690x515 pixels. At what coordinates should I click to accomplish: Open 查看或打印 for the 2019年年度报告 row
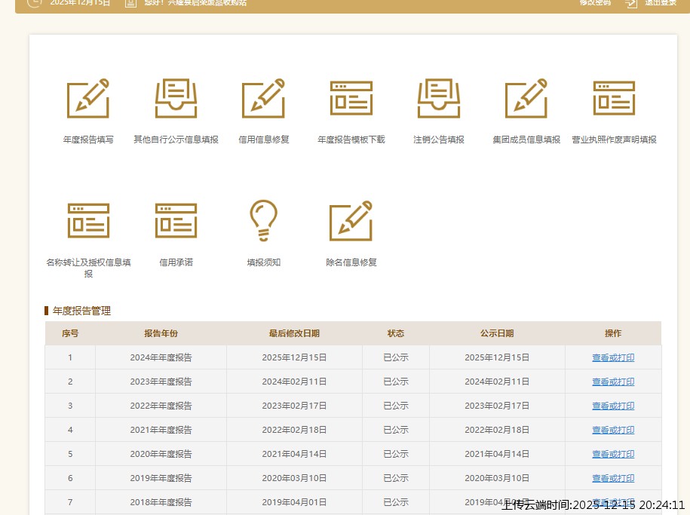click(x=612, y=478)
